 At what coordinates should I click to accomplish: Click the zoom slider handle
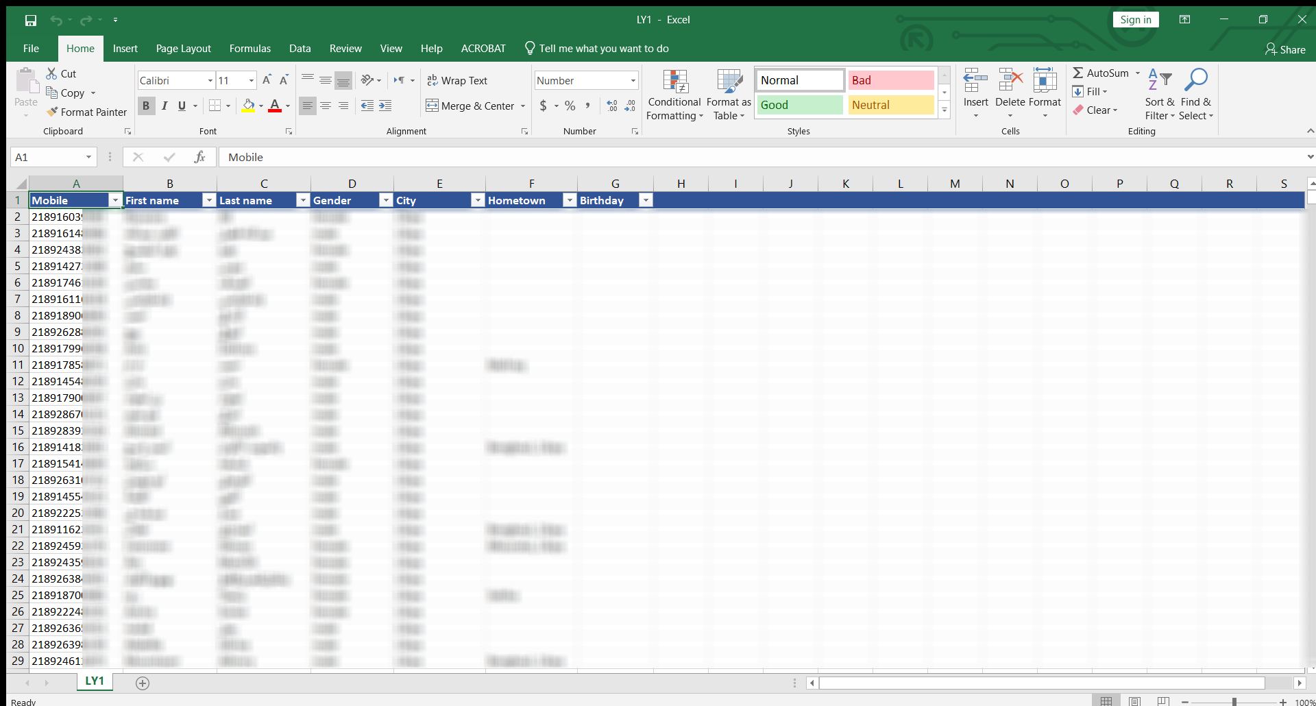(1234, 702)
